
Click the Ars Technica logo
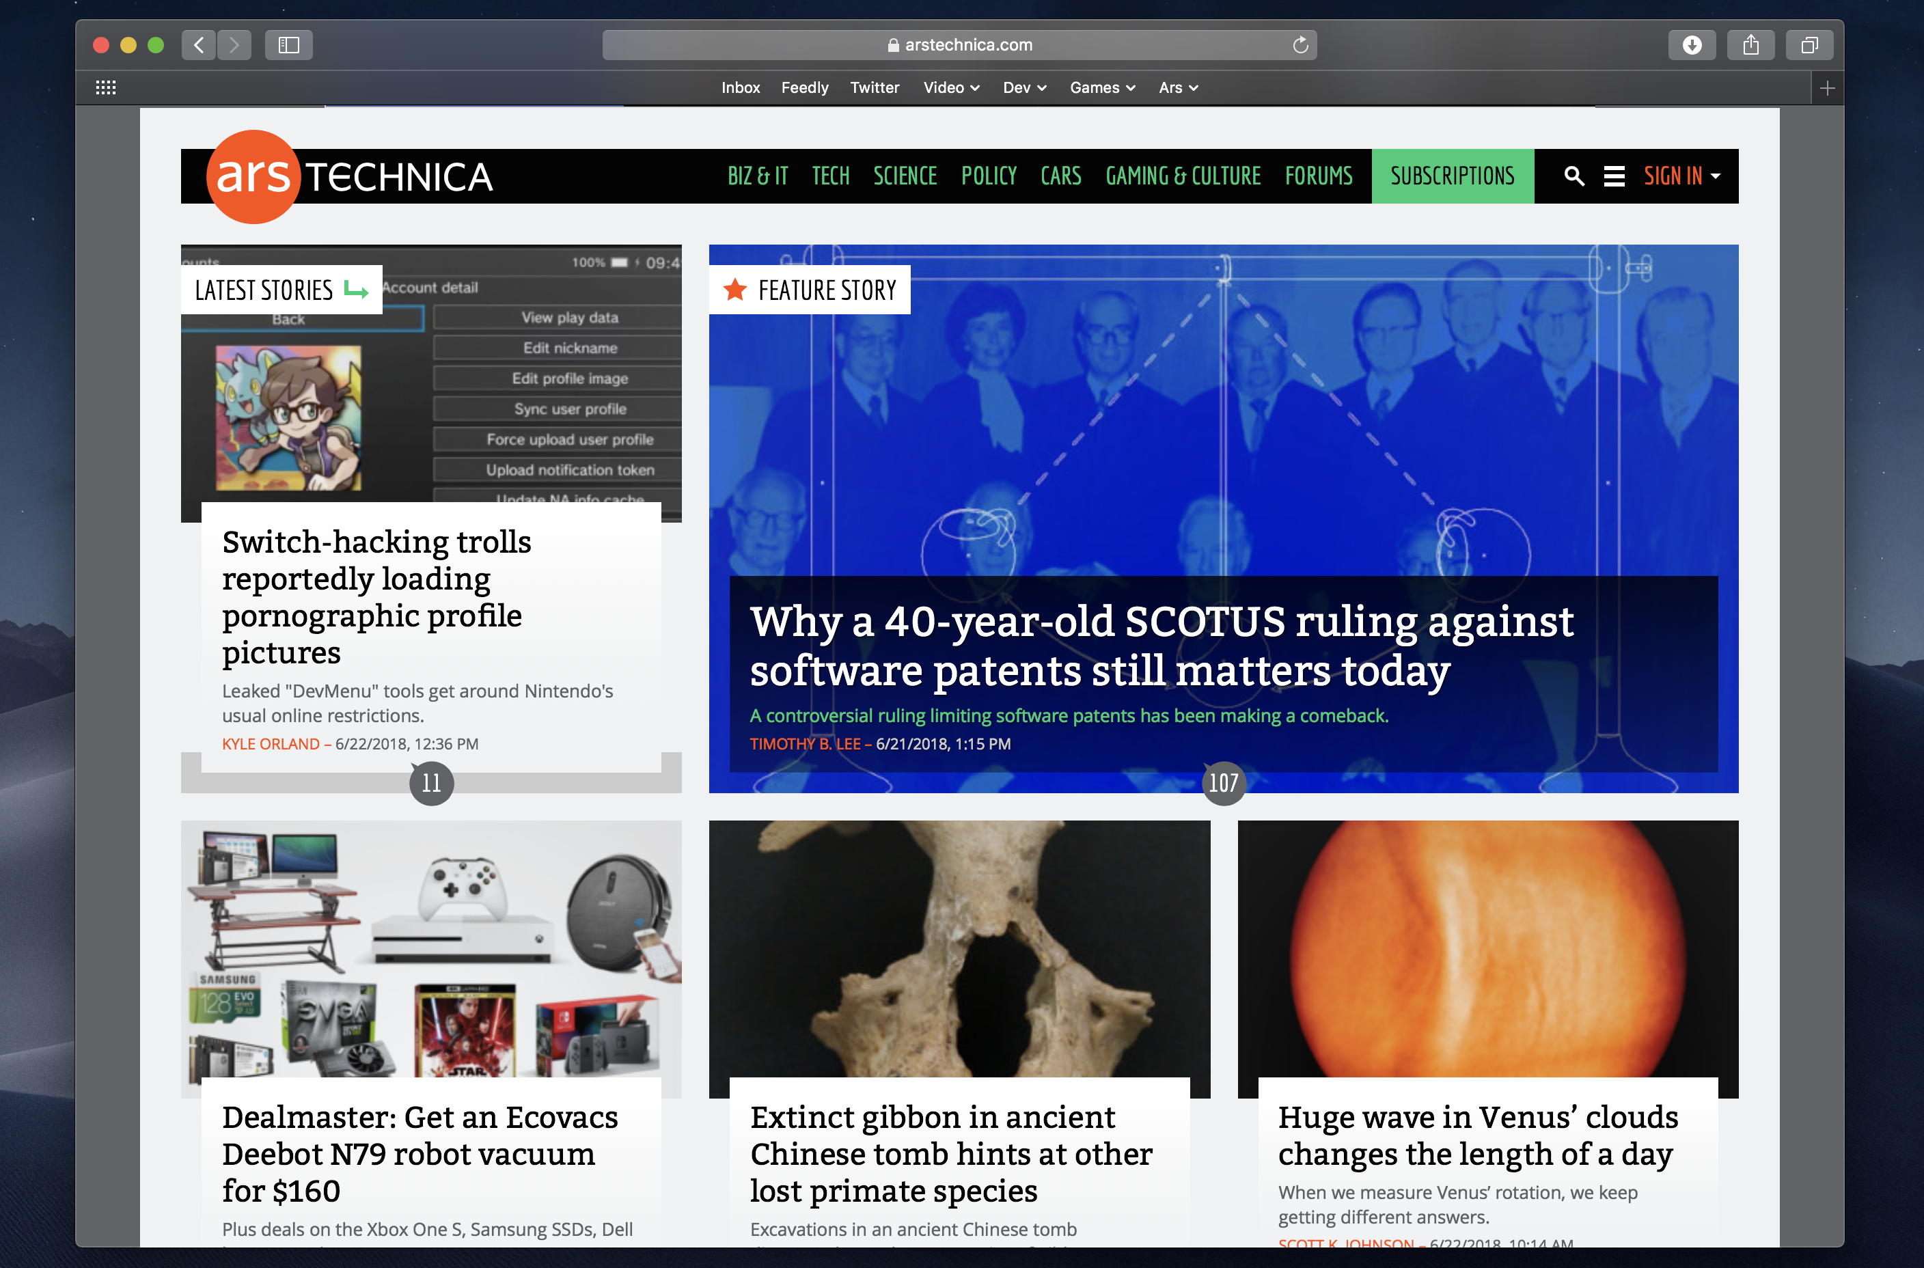[x=351, y=176]
